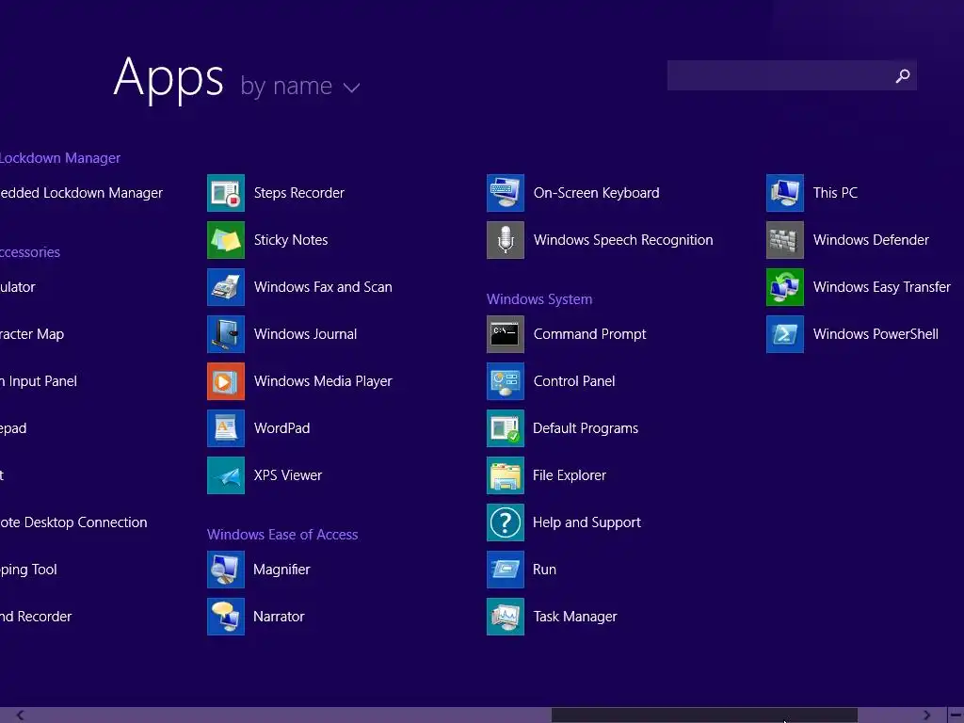Click the 'Windows Defender' label
The height and width of the screenshot is (723, 964).
click(x=871, y=240)
